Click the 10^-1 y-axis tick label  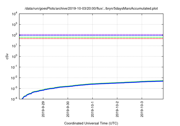click(14, 67)
